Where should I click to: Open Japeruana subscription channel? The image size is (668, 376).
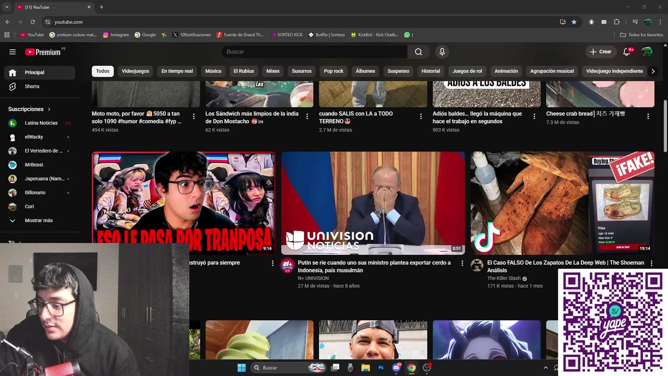pyautogui.click(x=40, y=179)
